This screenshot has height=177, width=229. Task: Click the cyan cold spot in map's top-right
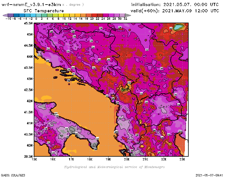179,27
